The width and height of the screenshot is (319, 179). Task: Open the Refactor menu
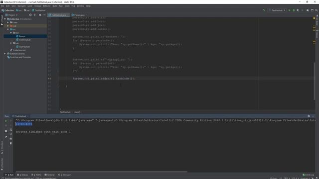click(x=47, y=6)
